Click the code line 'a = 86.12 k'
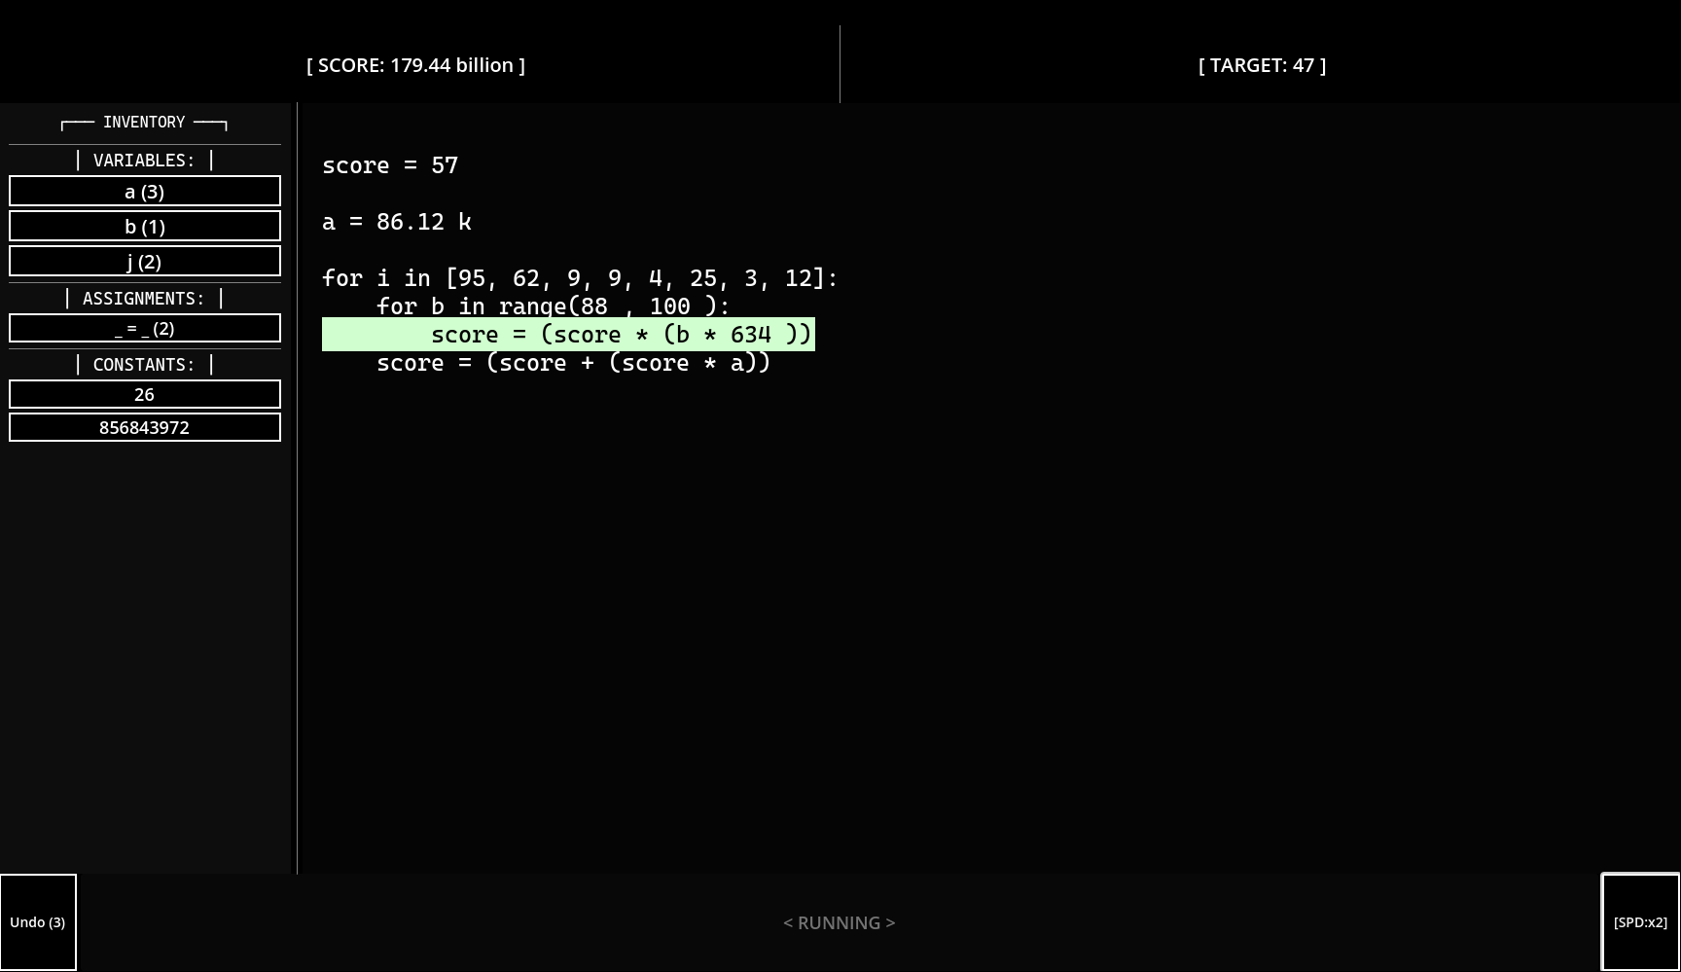Screen dimensions: 1681x972 tap(397, 222)
